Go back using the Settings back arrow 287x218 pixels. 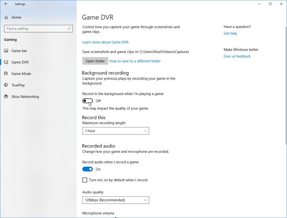click(x=6, y=4)
